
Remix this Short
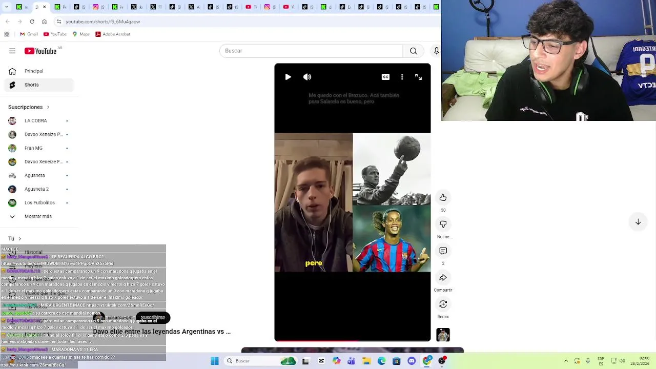[443, 304]
